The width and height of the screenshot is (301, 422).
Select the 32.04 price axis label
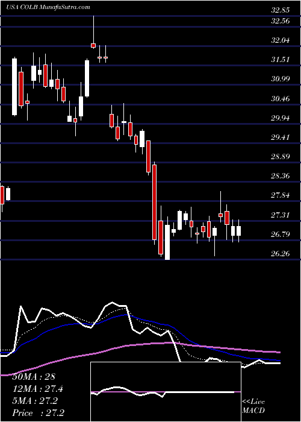pyautogui.click(x=281, y=40)
